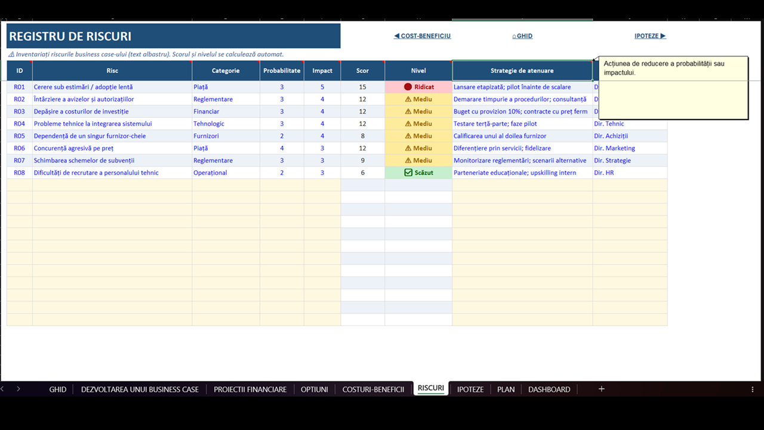Viewport: 764px width, 430px height.
Task: Select the Impact column header
Action: coord(322,70)
